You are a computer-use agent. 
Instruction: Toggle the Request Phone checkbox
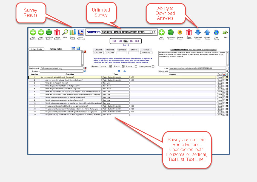point(136,66)
